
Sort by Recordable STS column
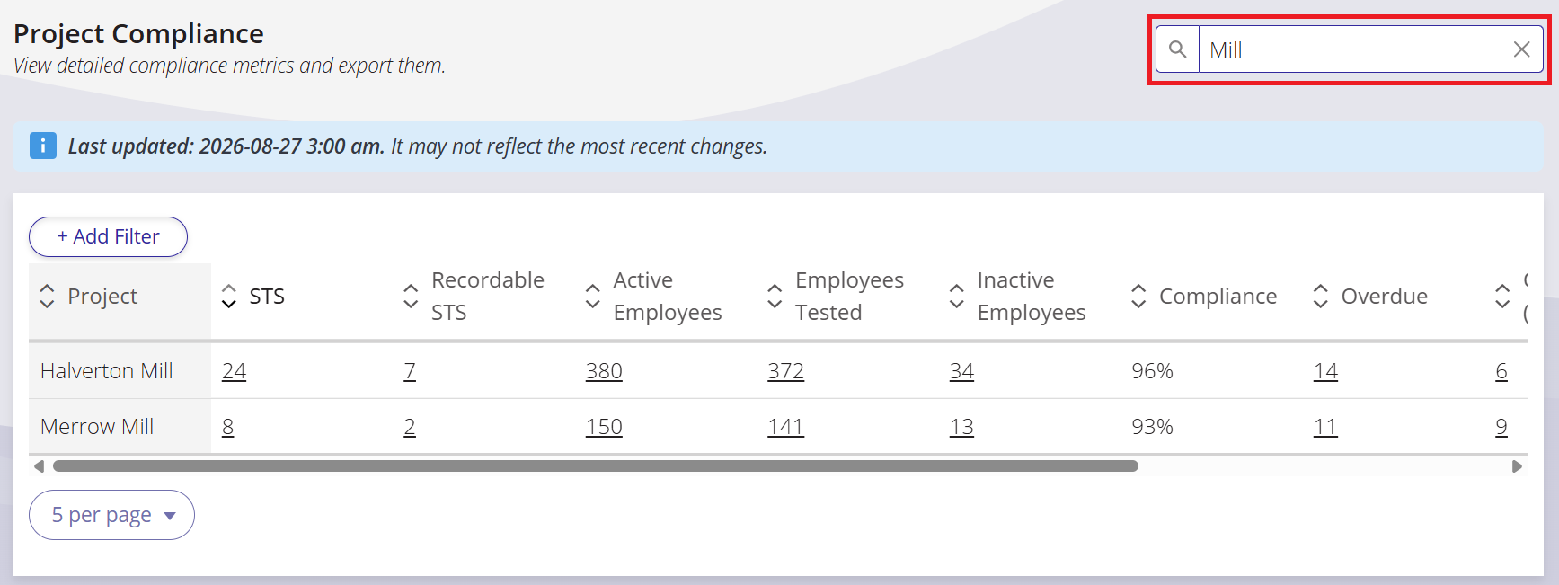click(x=411, y=296)
